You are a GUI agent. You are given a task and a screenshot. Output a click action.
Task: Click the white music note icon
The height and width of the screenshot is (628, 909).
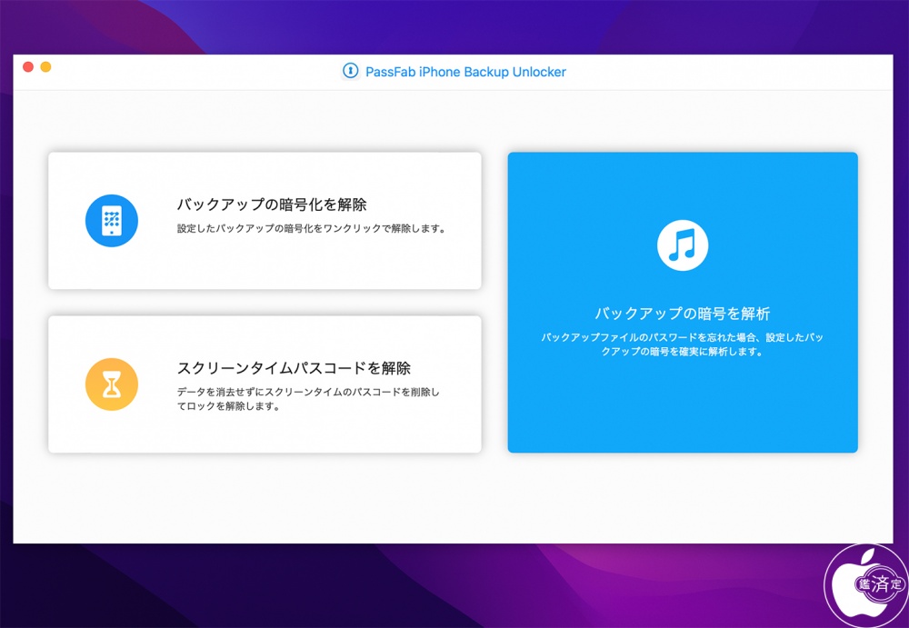(682, 244)
